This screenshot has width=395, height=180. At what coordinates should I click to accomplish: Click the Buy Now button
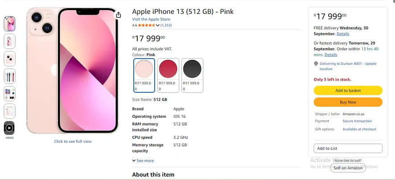tap(348, 102)
